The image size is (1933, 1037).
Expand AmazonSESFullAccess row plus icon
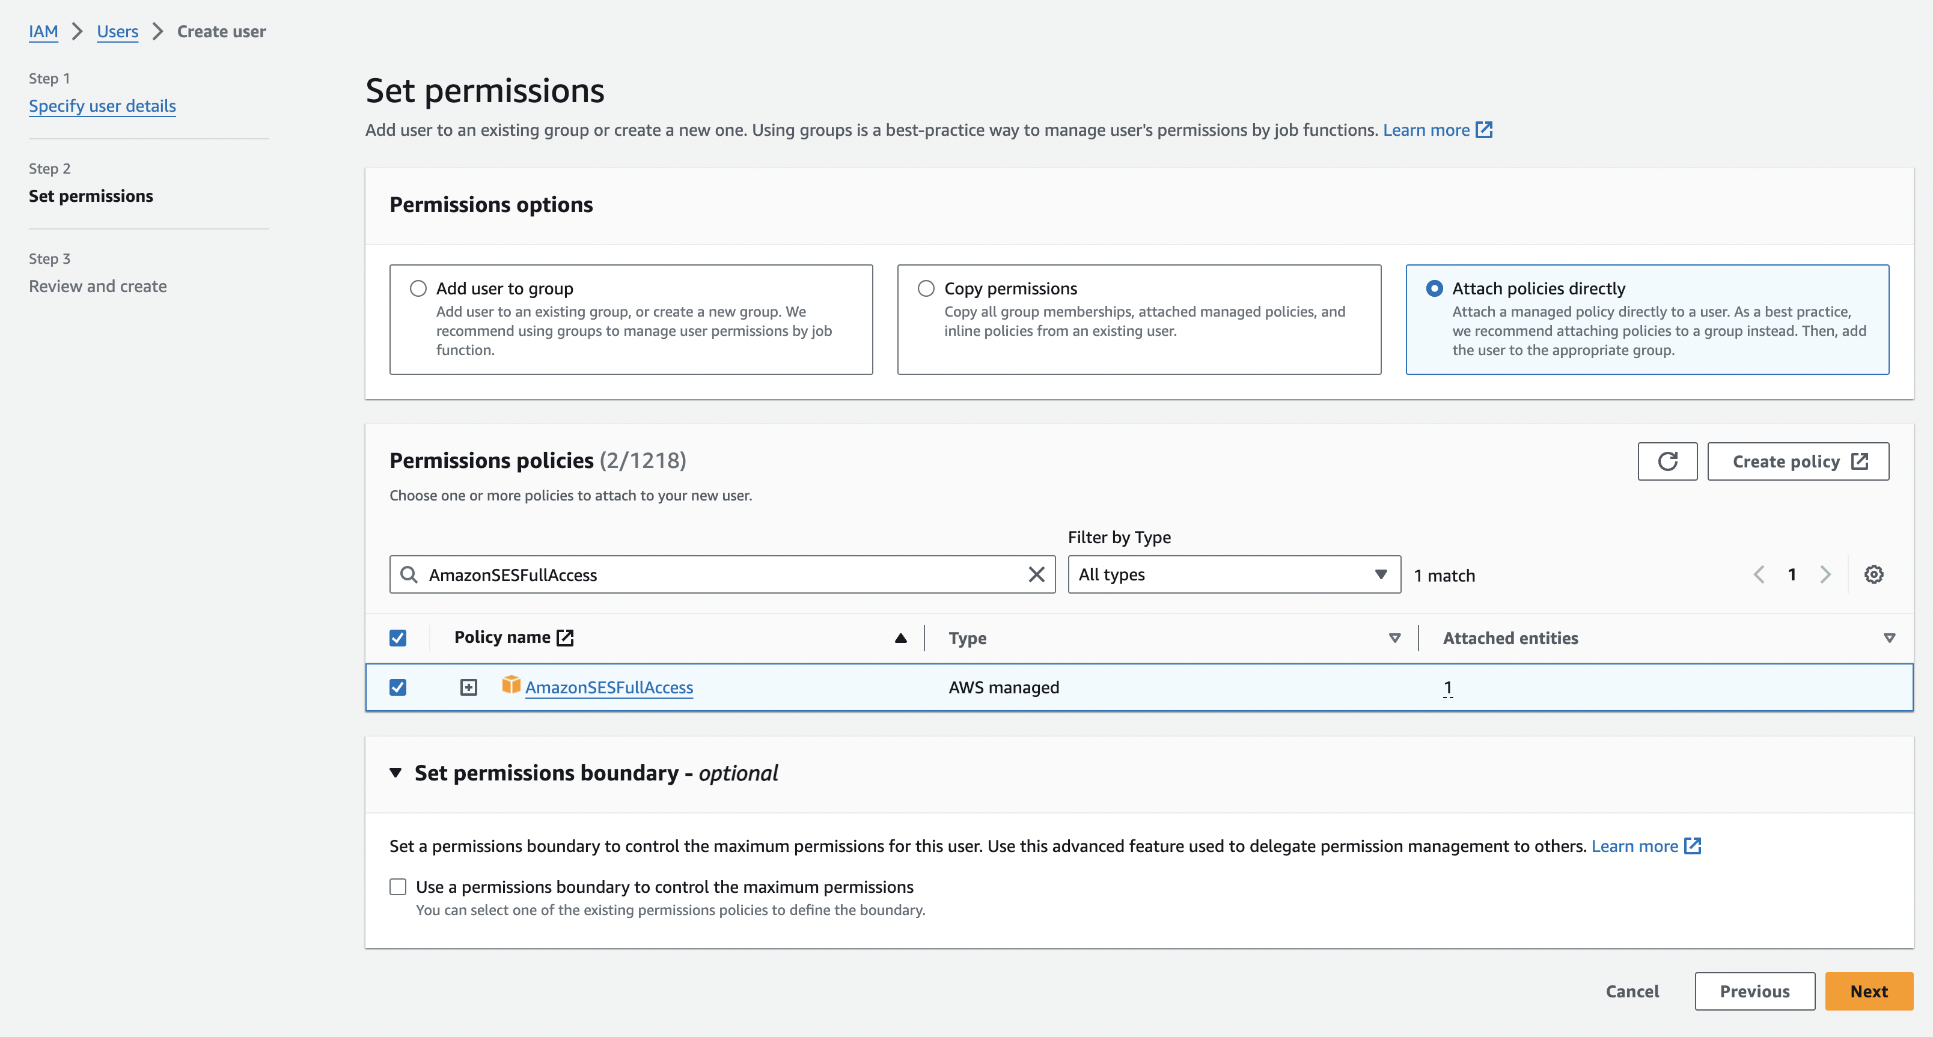tap(468, 687)
